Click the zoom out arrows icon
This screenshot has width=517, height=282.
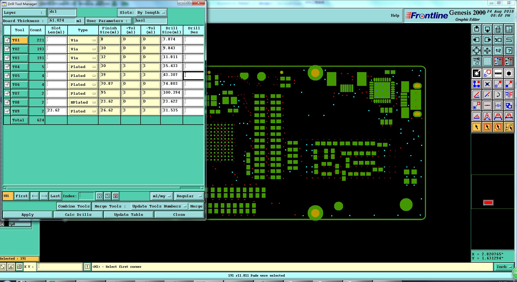tap(487, 51)
